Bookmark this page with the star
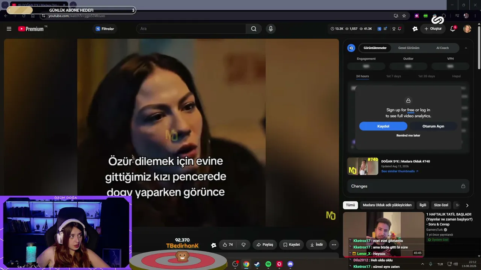 404,16
